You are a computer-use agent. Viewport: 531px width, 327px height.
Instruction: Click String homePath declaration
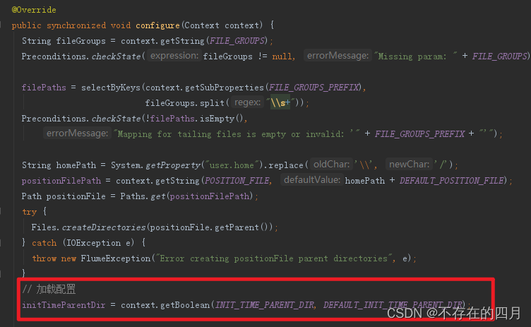click(x=59, y=165)
